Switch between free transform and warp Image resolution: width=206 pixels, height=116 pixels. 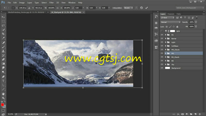coord(136,8)
